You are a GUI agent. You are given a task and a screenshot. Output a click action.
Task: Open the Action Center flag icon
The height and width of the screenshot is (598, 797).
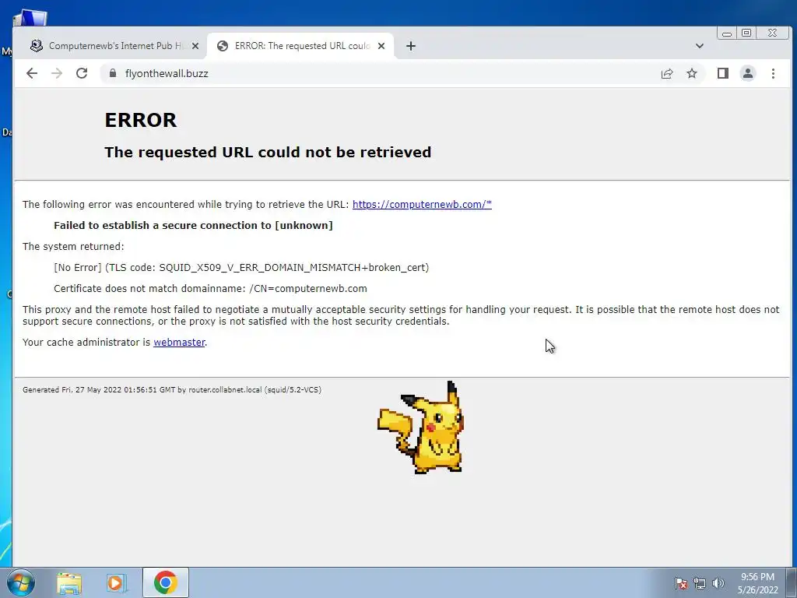click(x=681, y=583)
